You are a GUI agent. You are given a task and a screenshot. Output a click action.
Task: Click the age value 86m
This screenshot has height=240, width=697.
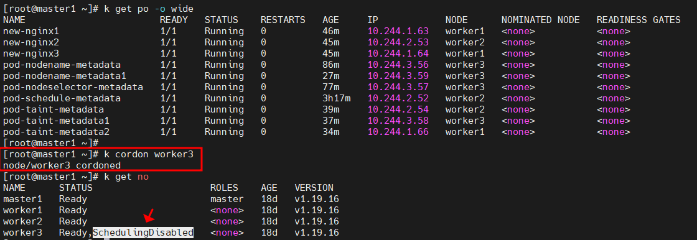pyautogui.click(x=330, y=65)
